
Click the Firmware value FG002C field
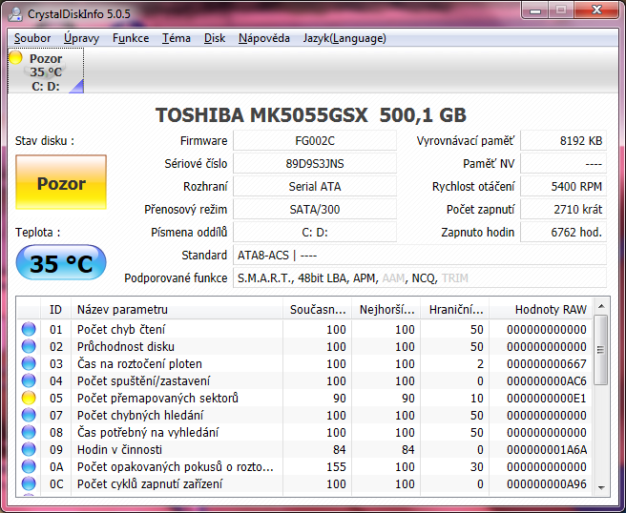315,141
